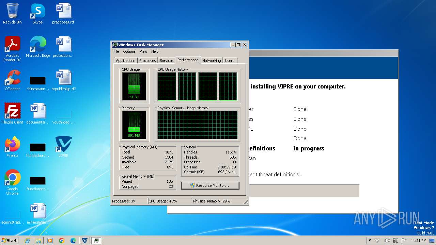Switch to VIPRE installer taskbar button

pos(85,241)
